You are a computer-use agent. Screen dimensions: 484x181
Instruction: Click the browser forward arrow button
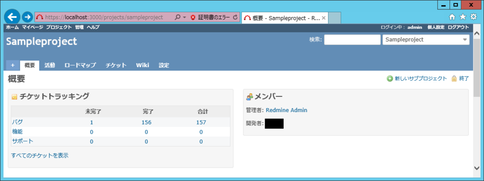(27, 17)
